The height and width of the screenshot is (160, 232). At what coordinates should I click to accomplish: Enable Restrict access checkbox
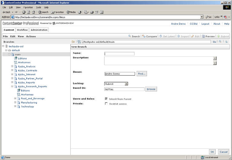[x=106, y=104]
